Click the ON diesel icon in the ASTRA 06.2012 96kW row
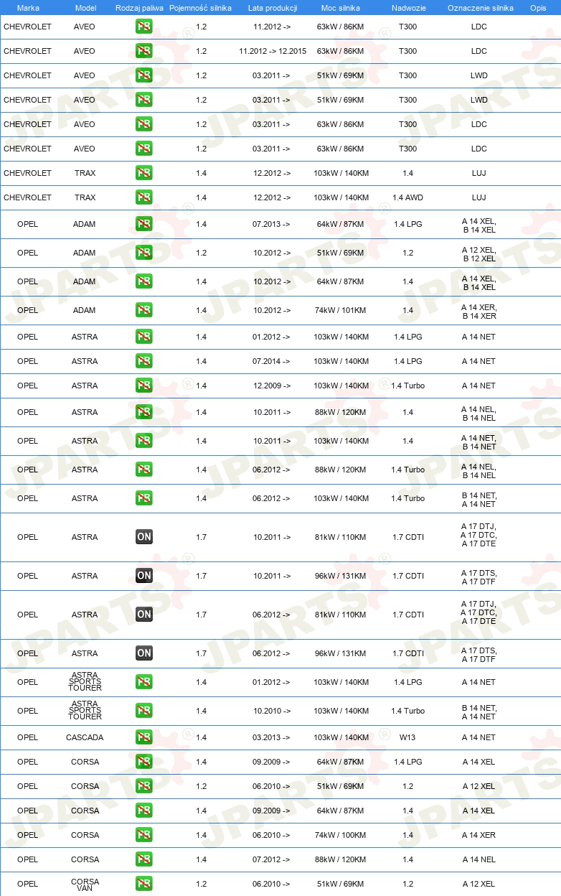Viewport: 561px width, 896px height. (144, 653)
